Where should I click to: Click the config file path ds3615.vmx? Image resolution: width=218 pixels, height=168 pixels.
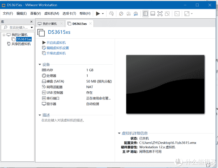click(168, 143)
